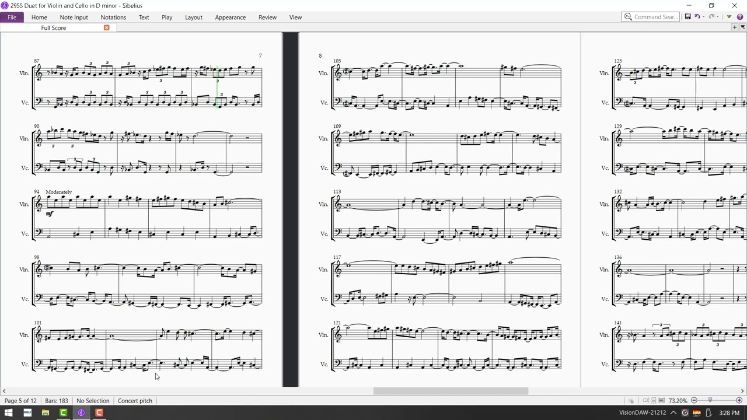The width and height of the screenshot is (747, 420).
Task: Select the Text ribbon tab
Action: pyautogui.click(x=144, y=17)
